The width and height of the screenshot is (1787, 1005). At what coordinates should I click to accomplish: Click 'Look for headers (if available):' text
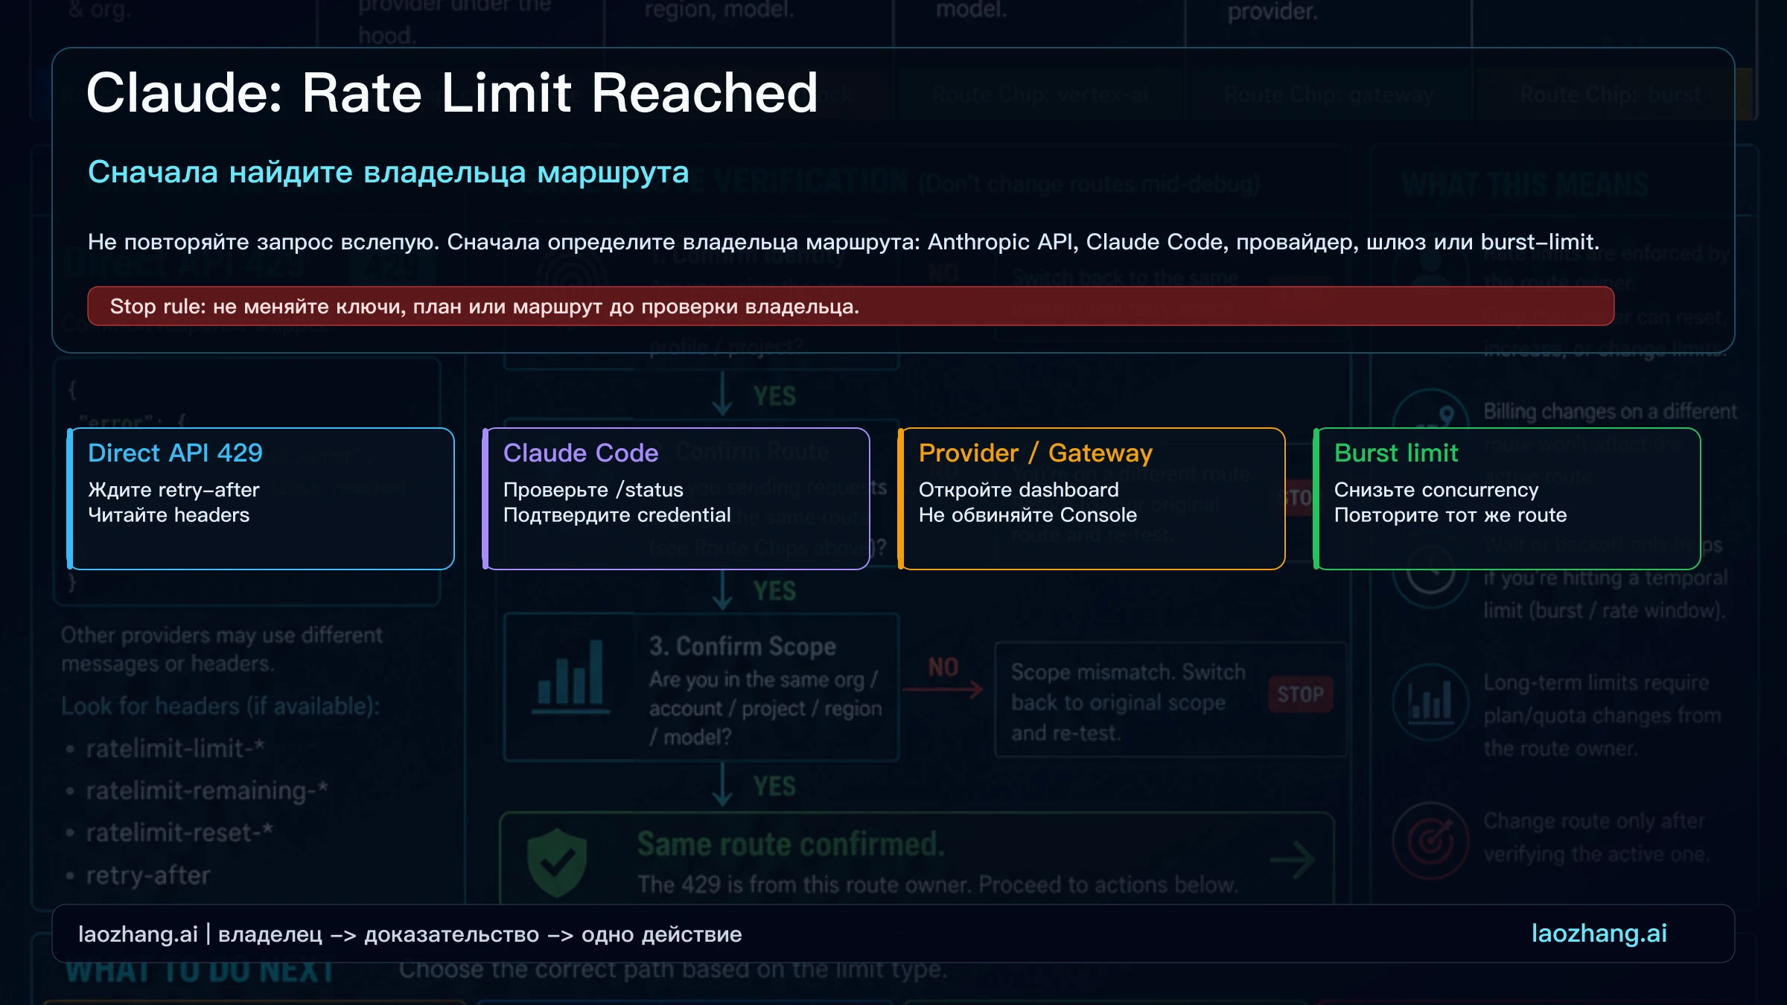coord(220,706)
